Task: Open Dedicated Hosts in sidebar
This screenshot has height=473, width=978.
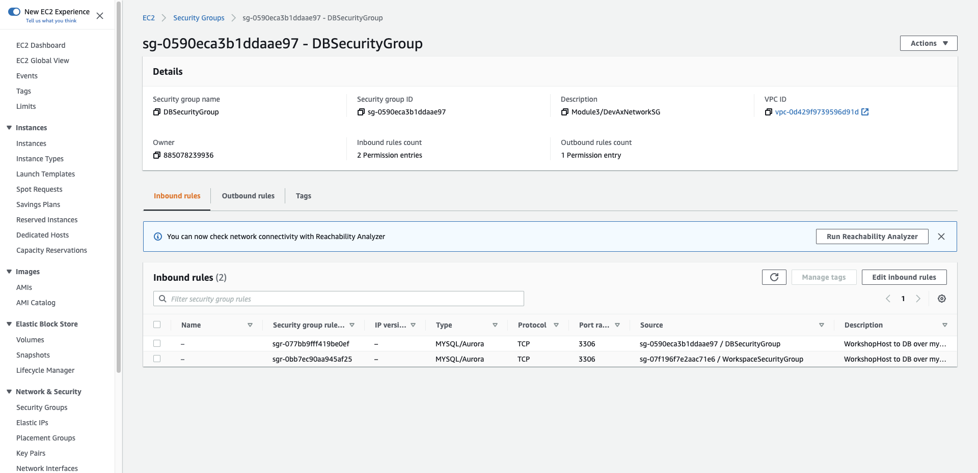Action: 42,235
